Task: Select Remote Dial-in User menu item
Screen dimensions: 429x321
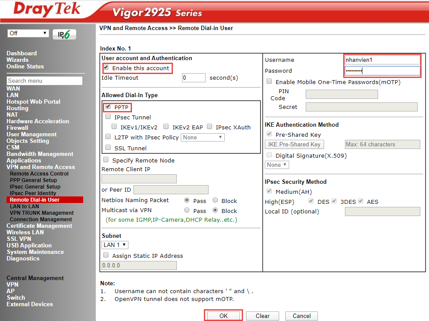Action: pos(45,200)
